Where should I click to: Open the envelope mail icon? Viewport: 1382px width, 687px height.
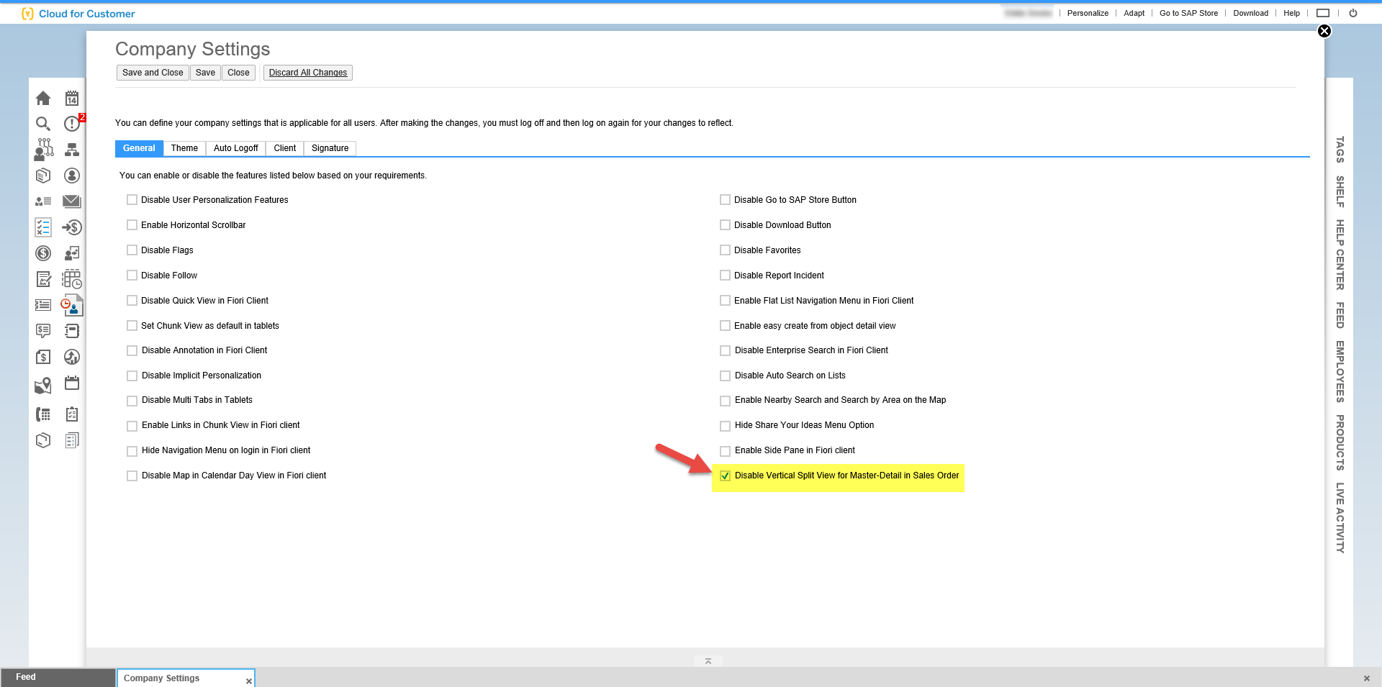(72, 201)
